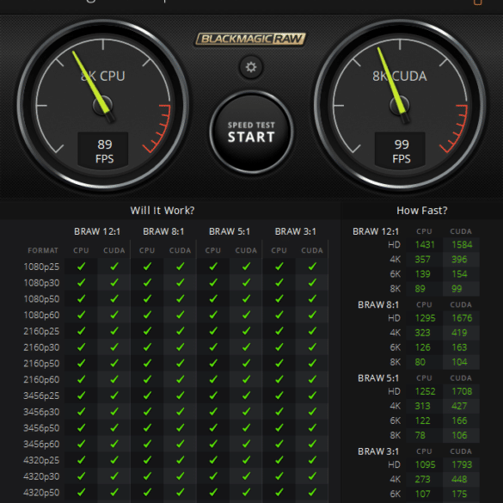
Task: Click the 1080p25 BRAW 12:1 CPU checkmark
Action: click(x=81, y=267)
